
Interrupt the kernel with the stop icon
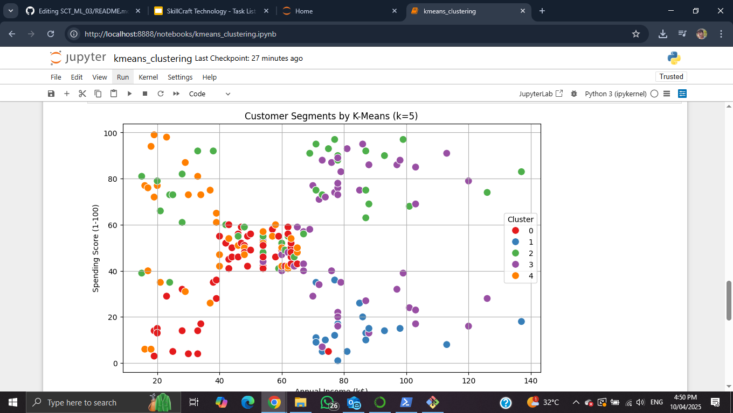tap(145, 94)
